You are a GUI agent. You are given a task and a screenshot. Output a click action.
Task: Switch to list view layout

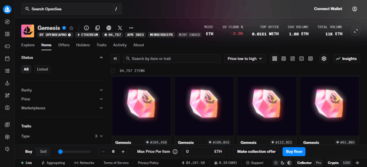pyautogui.click(x=302, y=59)
